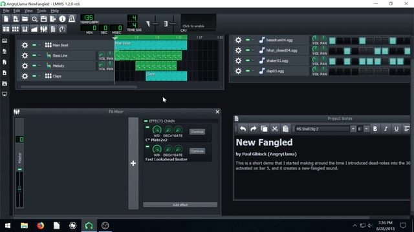Open the clap03.ogg track gear menu

click(238, 71)
